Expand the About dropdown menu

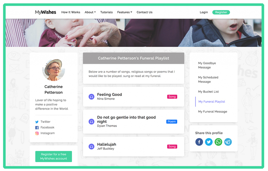[90, 12]
